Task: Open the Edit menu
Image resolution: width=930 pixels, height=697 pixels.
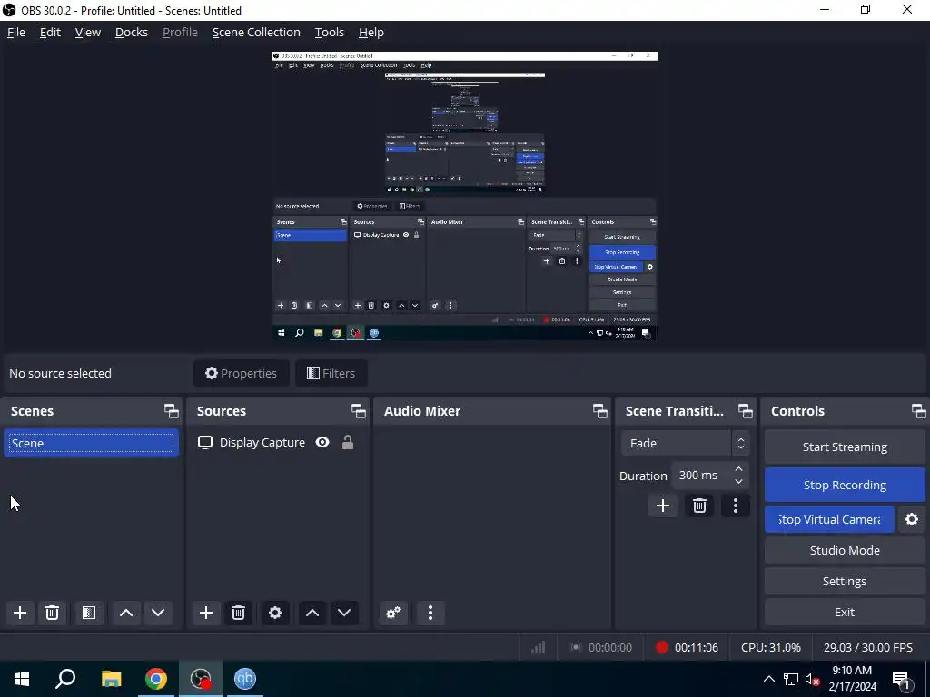Action: point(50,33)
